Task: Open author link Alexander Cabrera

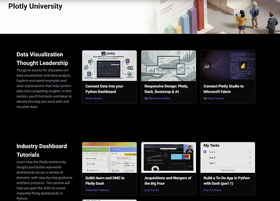Action: click(97, 190)
